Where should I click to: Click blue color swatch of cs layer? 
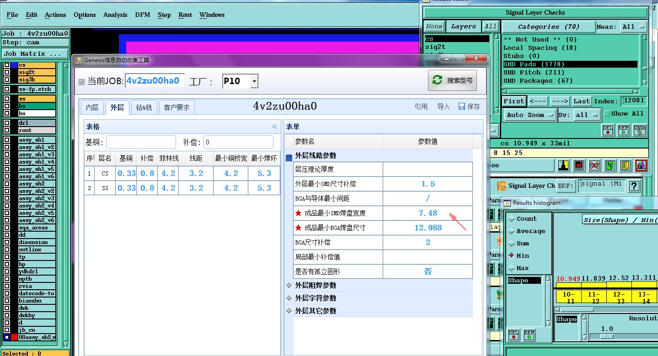click(x=14, y=65)
